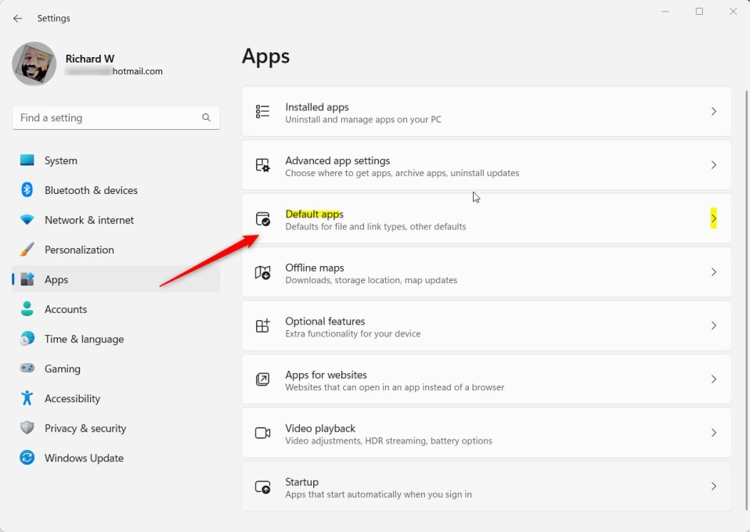Viewport: 750px width, 532px height.
Task: Click the Apps for websites icon
Action: (x=262, y=379)
